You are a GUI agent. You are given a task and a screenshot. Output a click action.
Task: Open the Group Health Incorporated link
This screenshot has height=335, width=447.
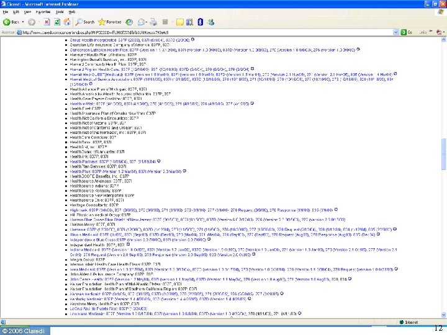[130, 40]
